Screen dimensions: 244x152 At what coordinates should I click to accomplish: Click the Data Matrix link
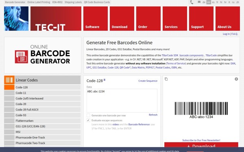(x=138, y=67)
